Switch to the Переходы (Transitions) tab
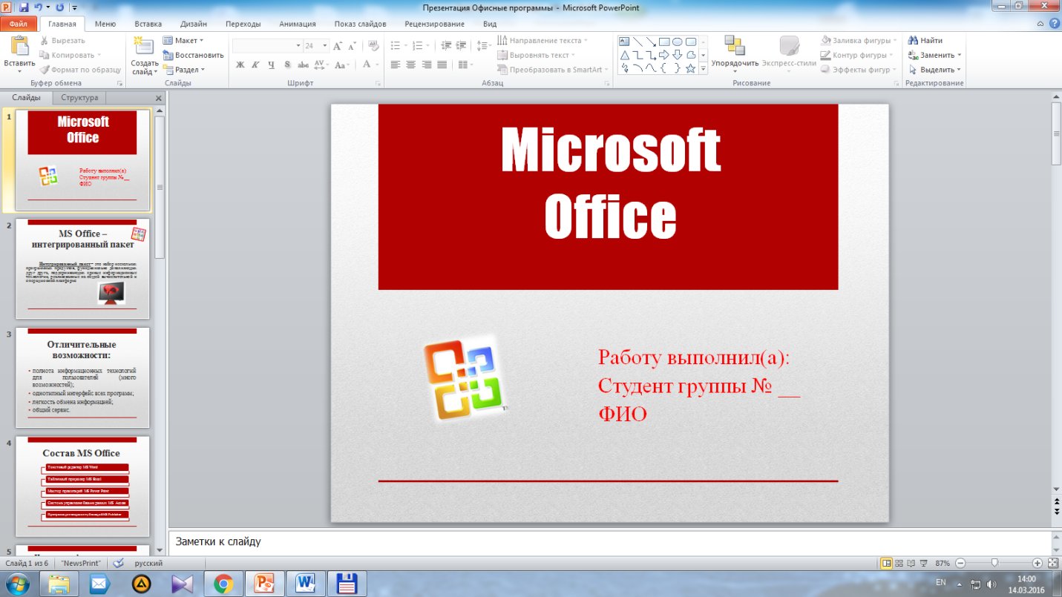This screenshot has width=1062, height=597. [243, 24]
